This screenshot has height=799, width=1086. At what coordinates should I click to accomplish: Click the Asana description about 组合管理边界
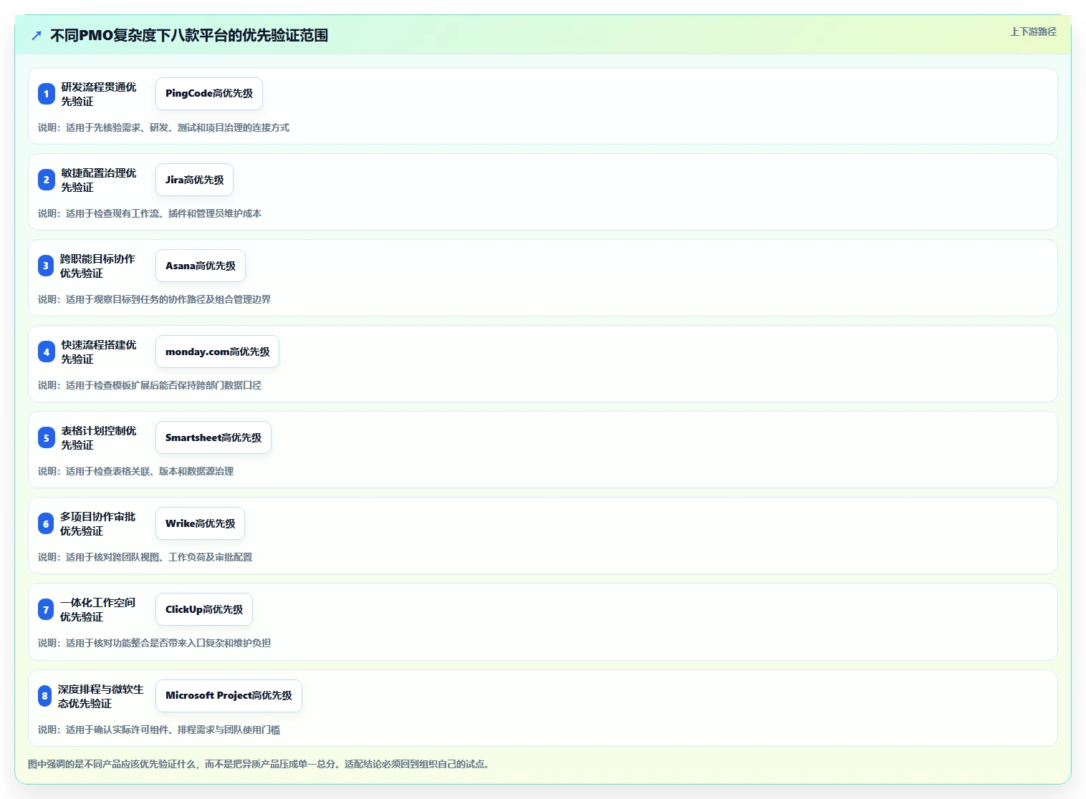pos(155,299)
